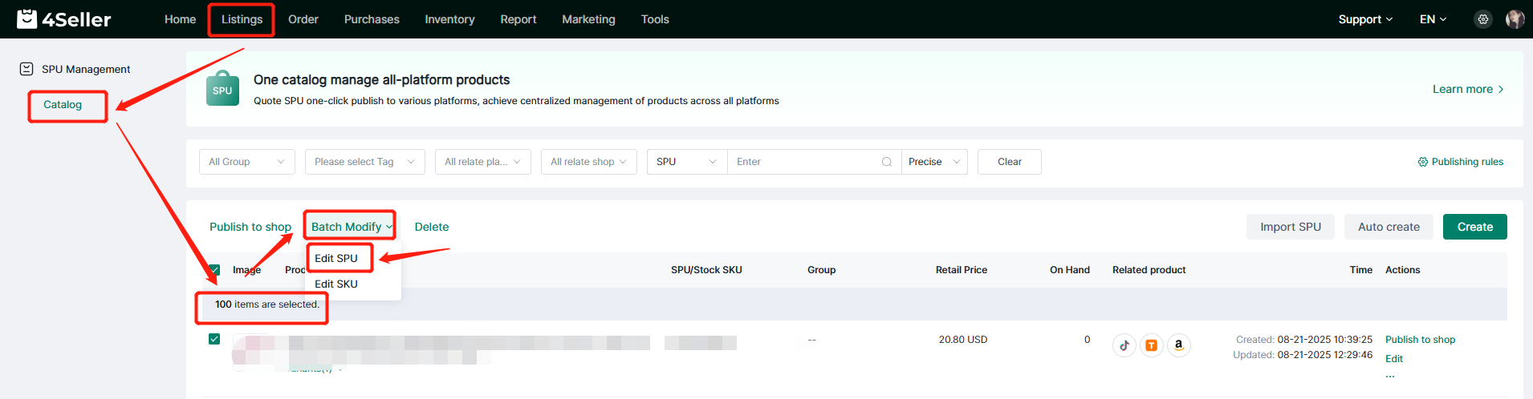
Task: Select Edit SKU from the dropdown
Action: click(x=336, y=284)
